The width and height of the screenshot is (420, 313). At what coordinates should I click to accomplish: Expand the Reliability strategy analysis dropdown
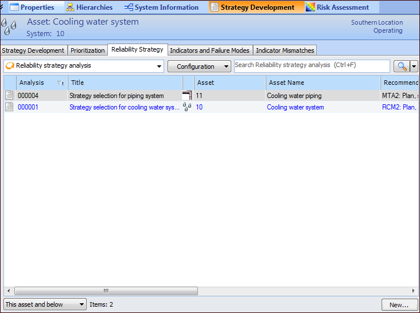click(159, 66)
